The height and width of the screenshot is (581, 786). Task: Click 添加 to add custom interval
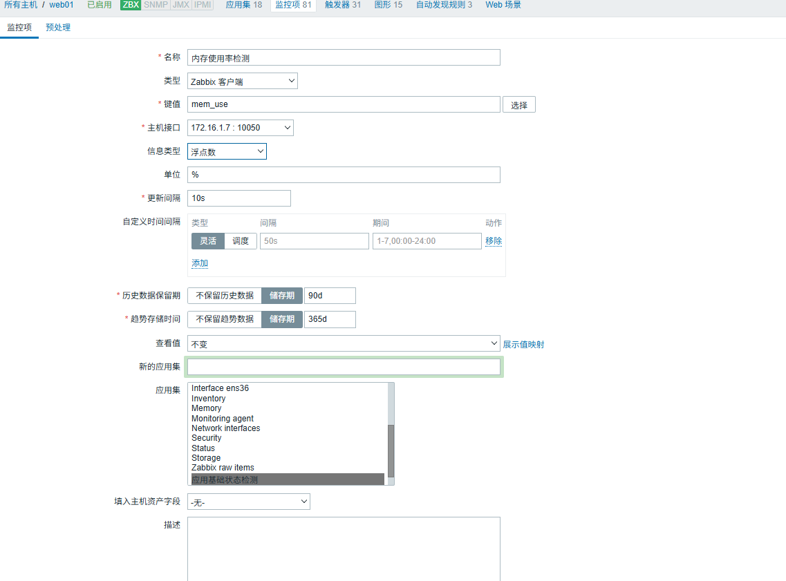point(200,263)
